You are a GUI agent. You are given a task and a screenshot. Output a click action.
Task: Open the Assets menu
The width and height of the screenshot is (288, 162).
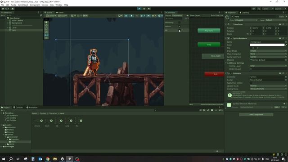pos(13,5)
